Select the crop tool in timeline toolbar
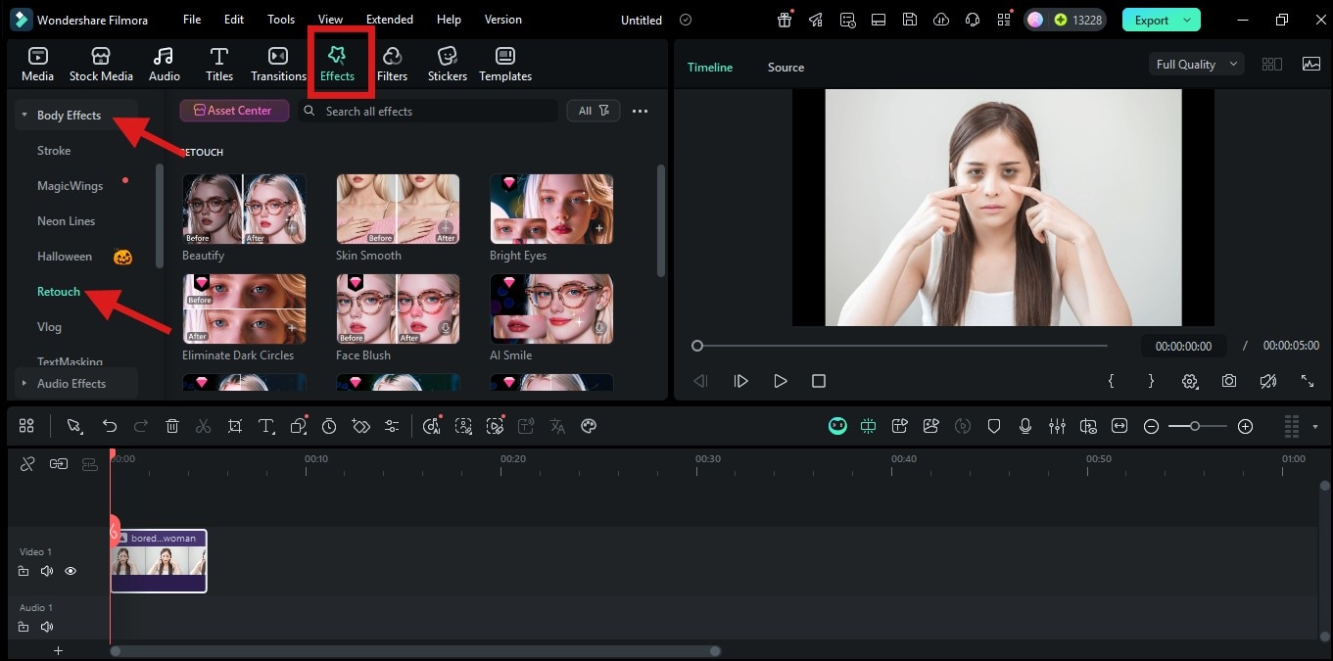The image size is (1333, 661). tap(235, 426)
